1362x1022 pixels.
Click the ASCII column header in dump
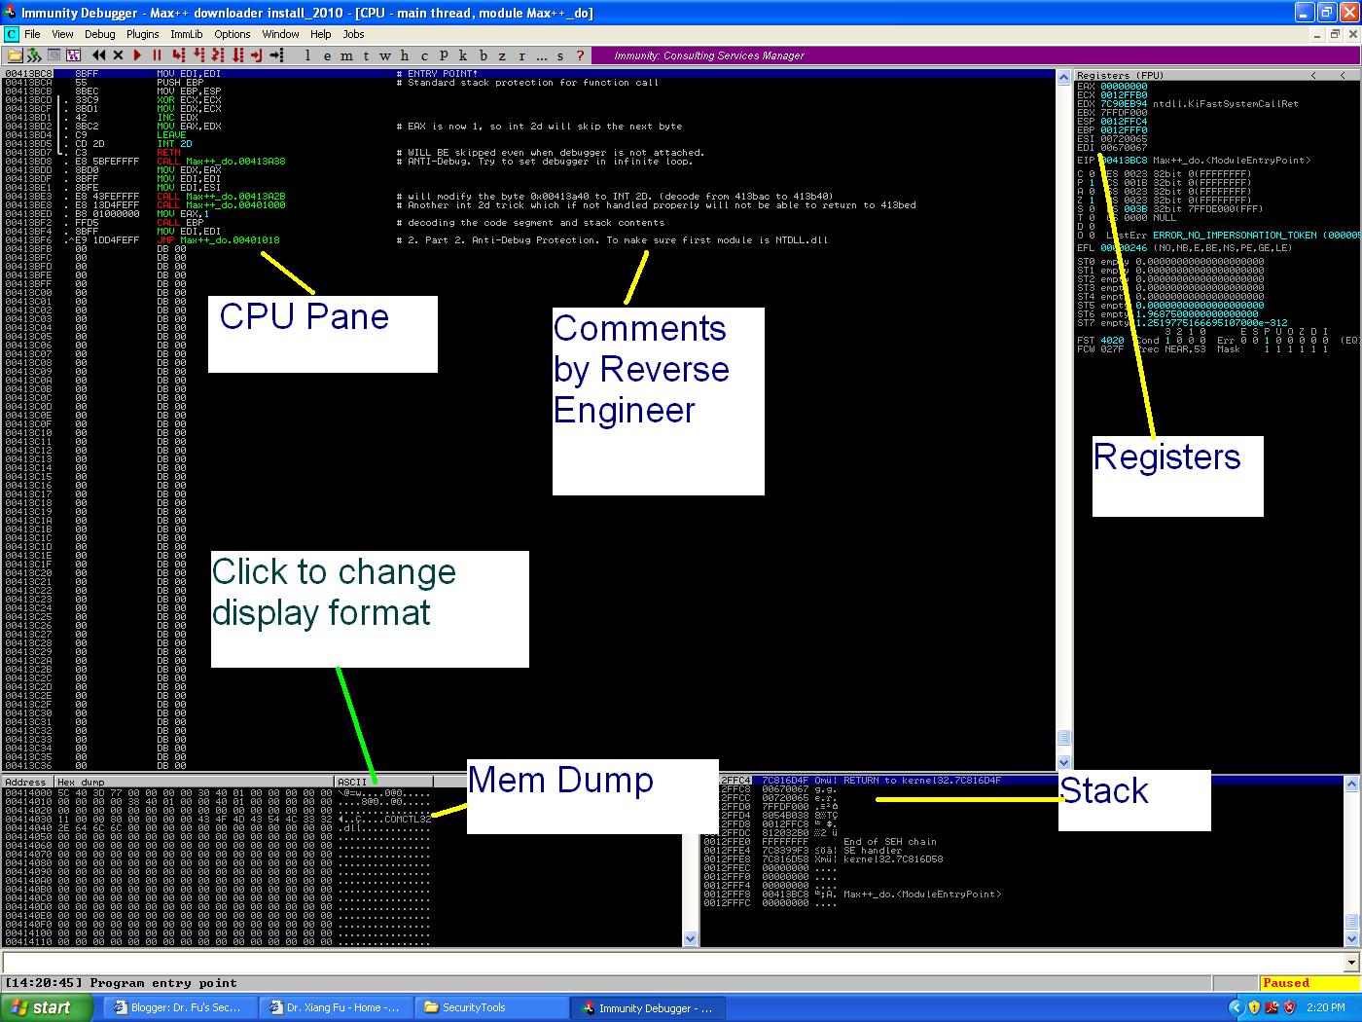[x=383, y=782]
